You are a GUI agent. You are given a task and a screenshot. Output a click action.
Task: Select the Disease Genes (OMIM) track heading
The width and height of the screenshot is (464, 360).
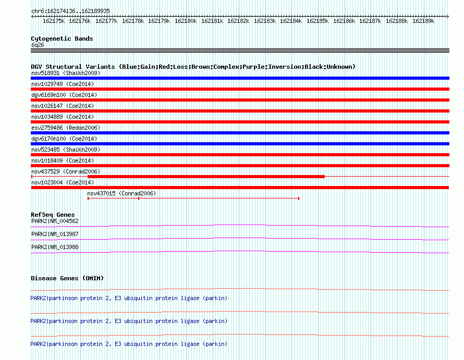click(x=67, y=278)
